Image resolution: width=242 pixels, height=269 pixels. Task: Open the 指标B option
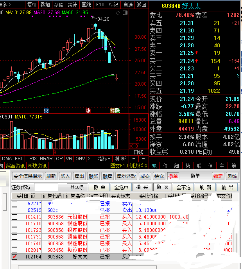[x=104, y=159]
